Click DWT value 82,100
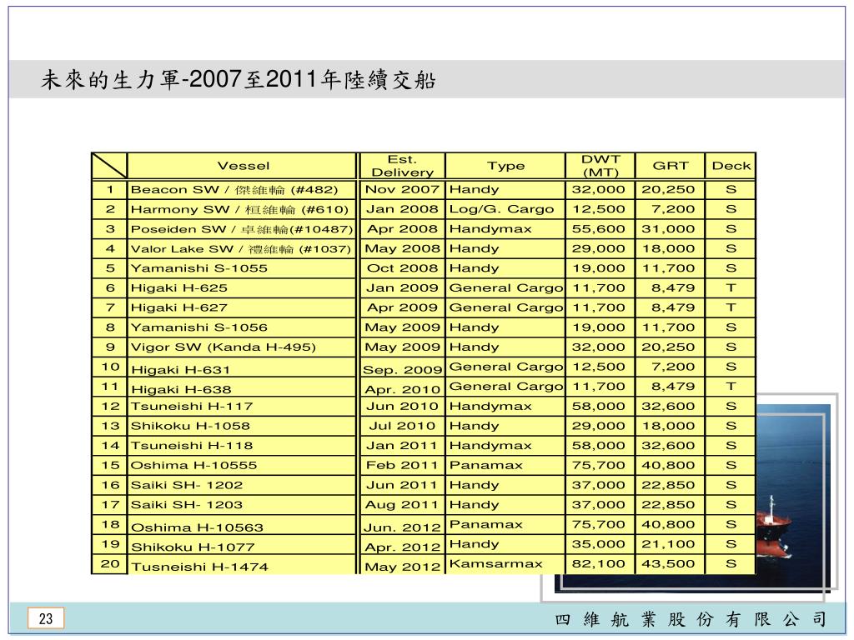854x640 pixels. pos(600,564)
